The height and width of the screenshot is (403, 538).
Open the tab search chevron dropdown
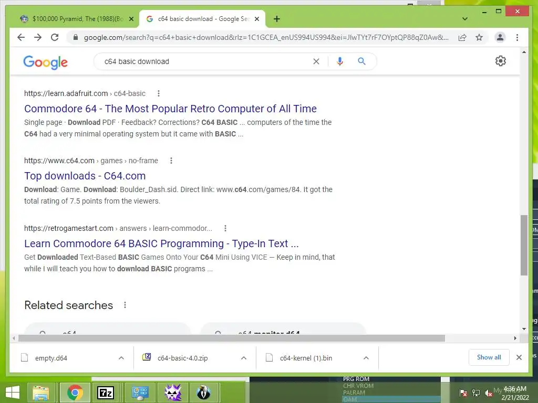[x=465, y=19]
